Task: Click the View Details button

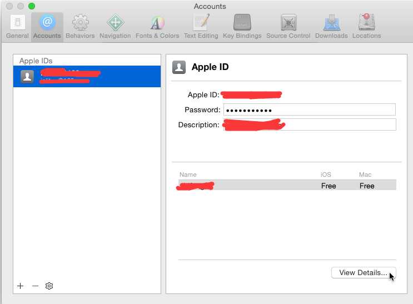Action: tap(364, 273)
